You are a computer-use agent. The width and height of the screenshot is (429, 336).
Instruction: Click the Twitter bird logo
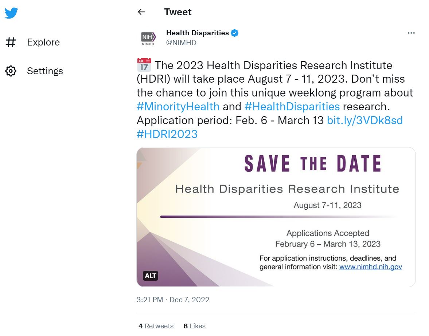11,13
